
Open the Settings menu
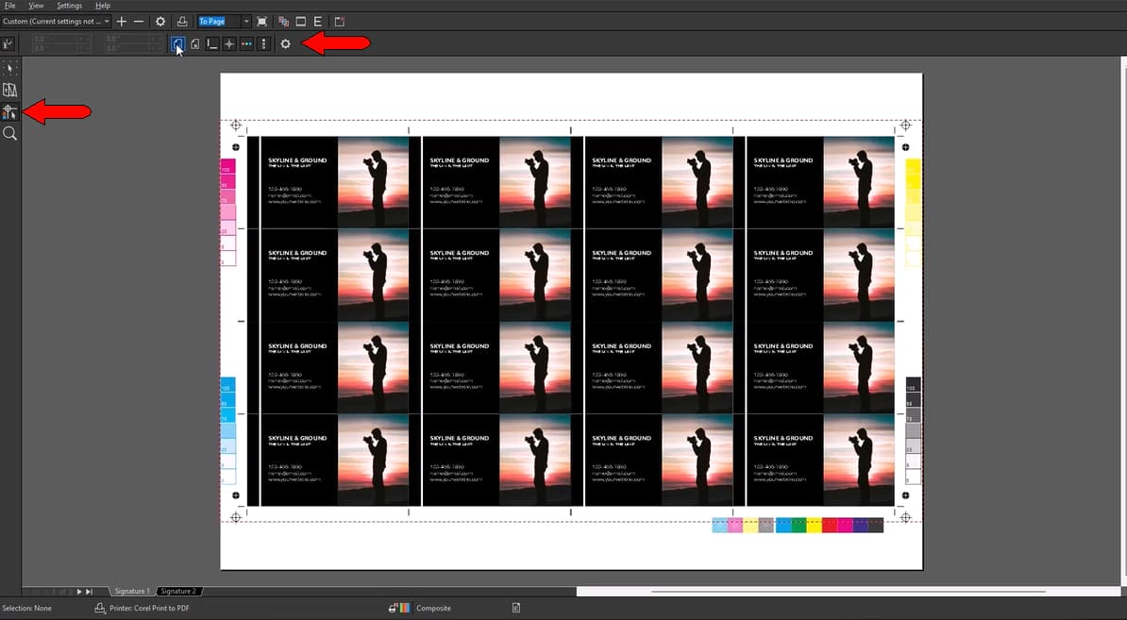(69, 6)
